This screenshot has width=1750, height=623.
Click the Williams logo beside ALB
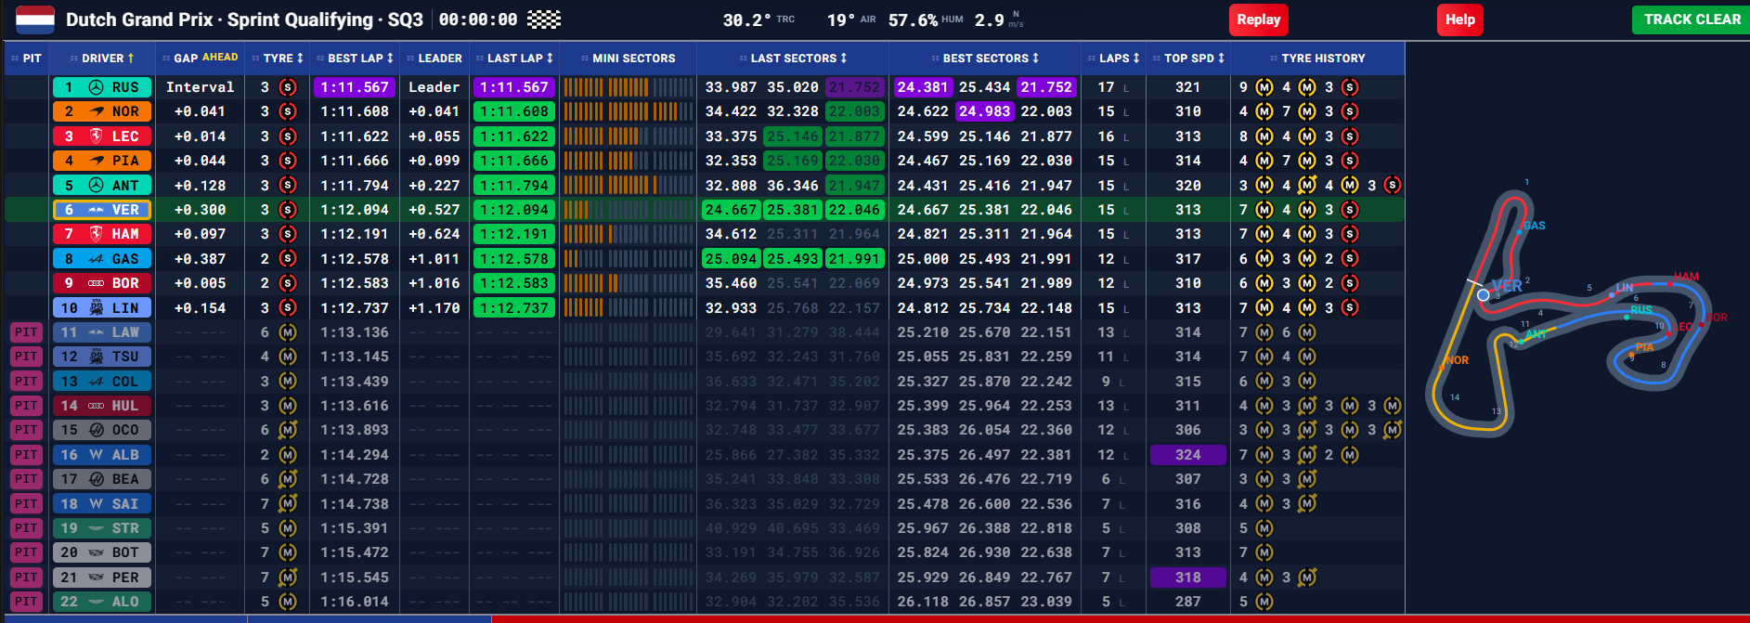[96, 455]
